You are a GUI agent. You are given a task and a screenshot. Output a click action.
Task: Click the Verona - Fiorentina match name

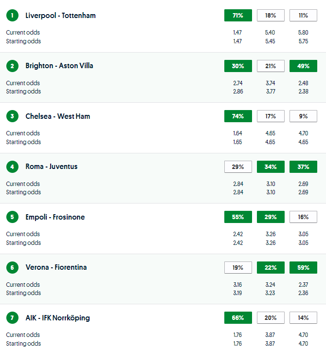[56, 267]
